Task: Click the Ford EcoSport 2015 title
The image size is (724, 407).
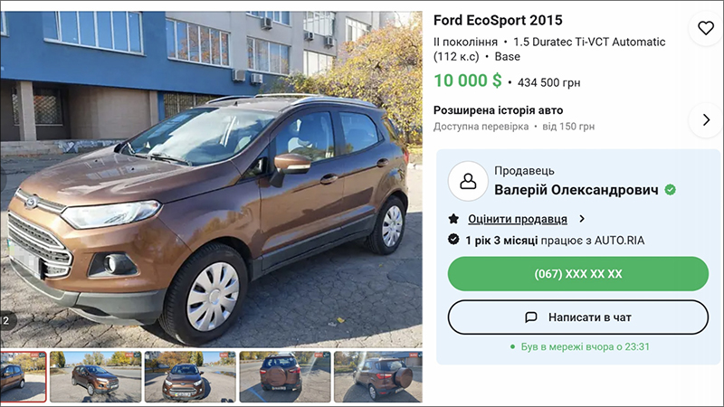Action: point(498,20)
